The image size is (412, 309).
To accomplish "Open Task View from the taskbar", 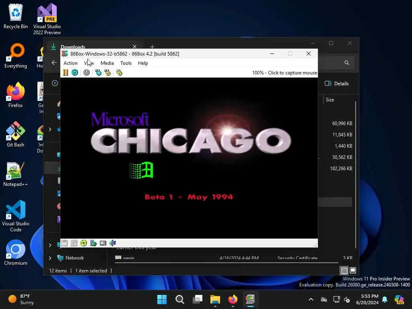I will click(x=197, y=299).
